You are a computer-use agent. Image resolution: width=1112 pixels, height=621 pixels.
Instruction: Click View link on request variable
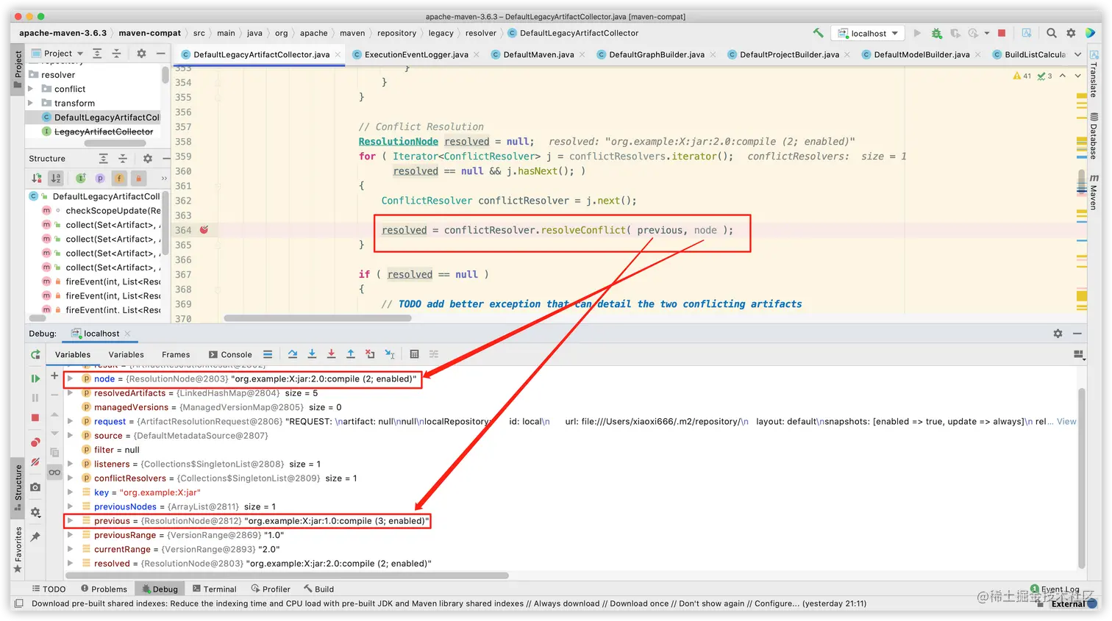[1066, 422]
